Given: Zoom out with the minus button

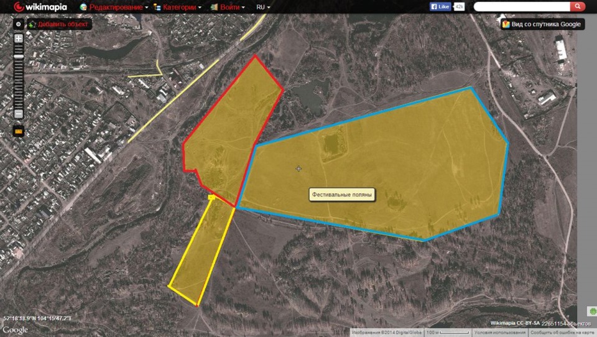Looking at the screenshot, I should [x=19, y=114].
